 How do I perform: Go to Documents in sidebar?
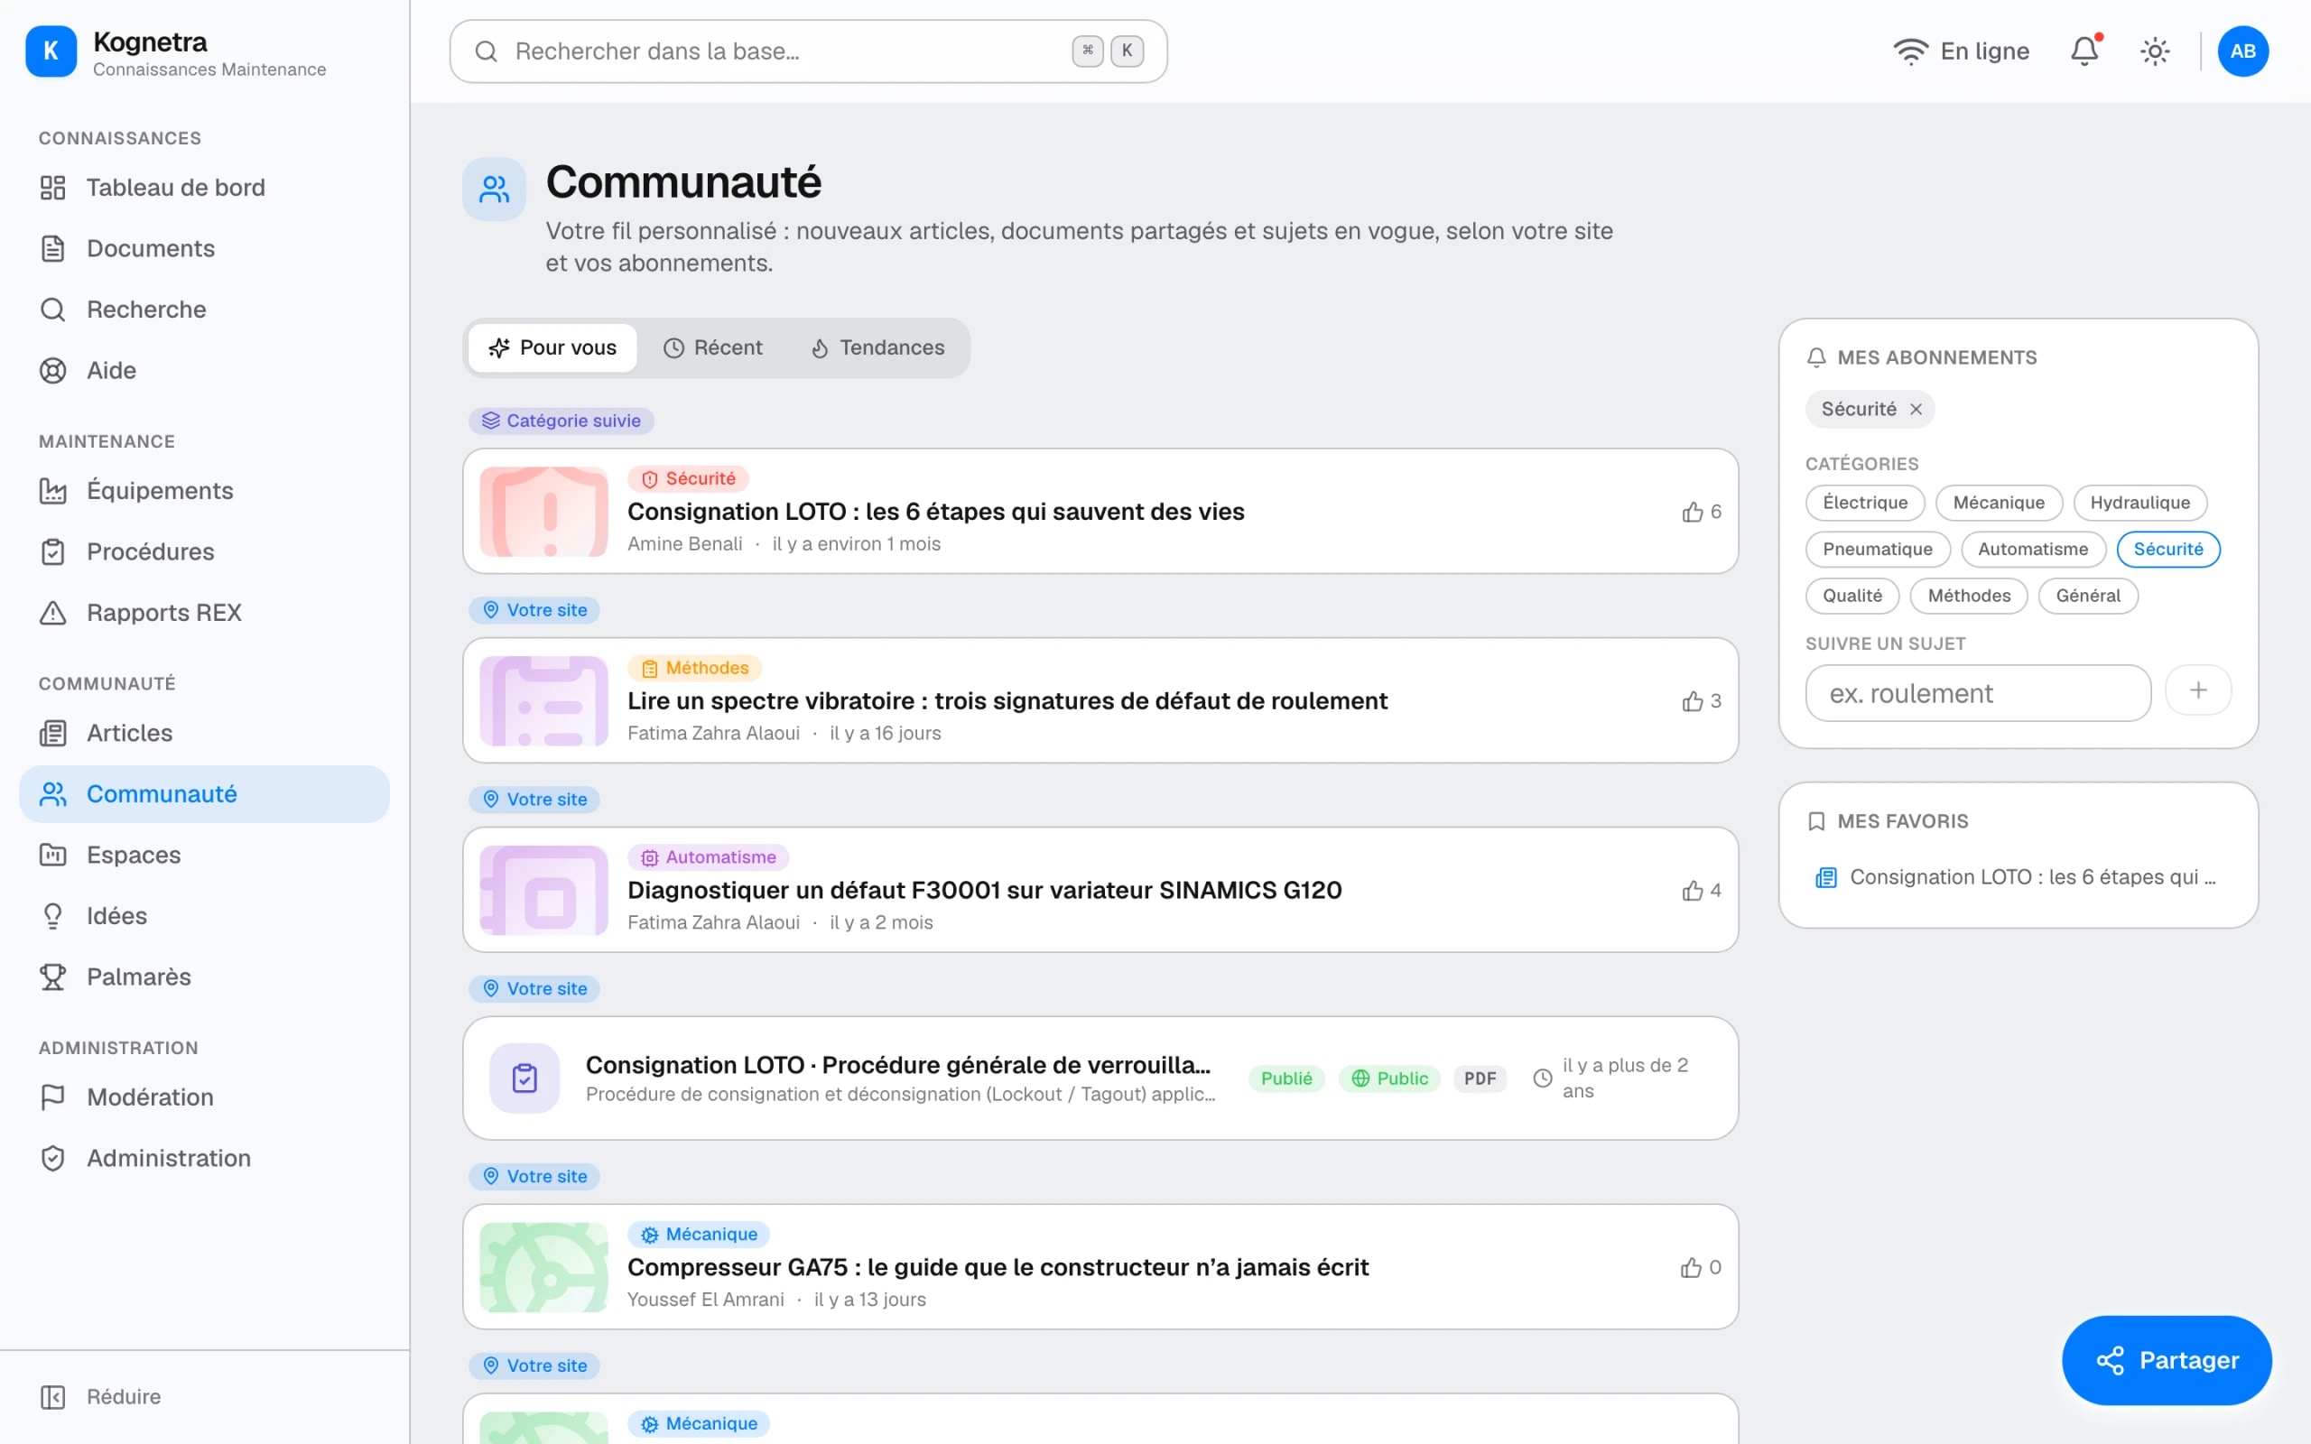[x=204, y=248]
